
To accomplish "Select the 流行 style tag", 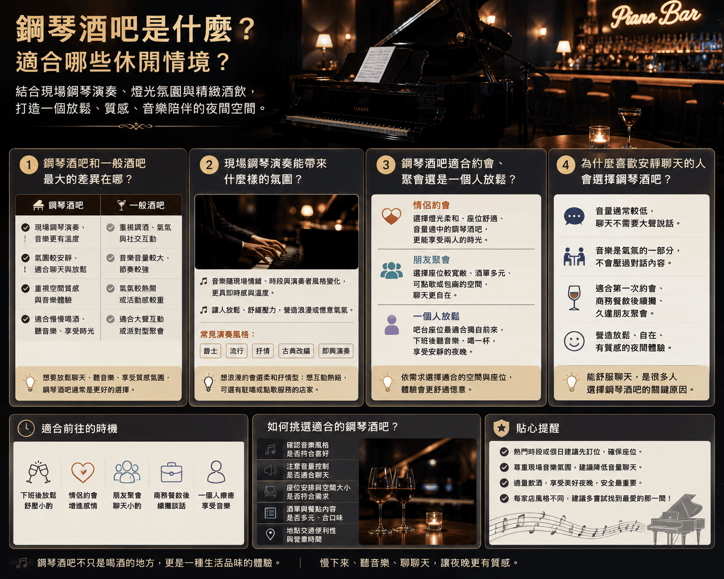I will click(237, 351).
